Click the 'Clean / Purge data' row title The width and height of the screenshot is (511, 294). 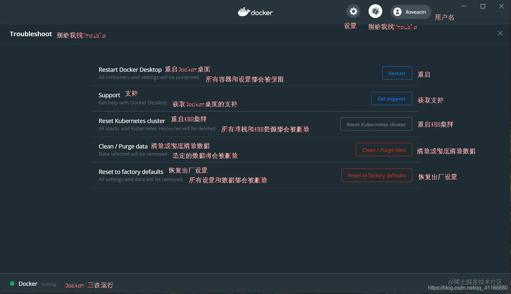click(x=123, y=146)
